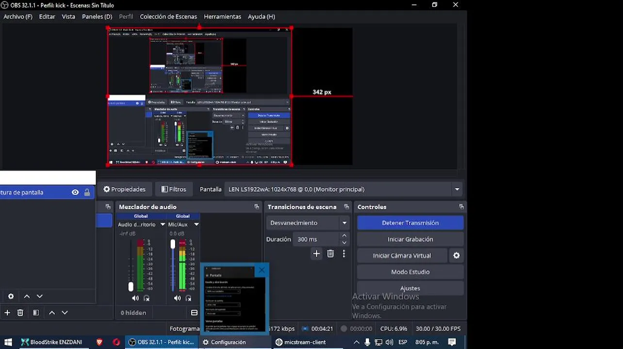Open the Vista menu
623x349 pixels.
pyautogui.click(x=68, y=16)
